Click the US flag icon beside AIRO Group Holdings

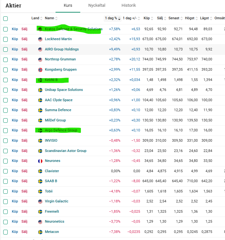(x=40, y=49)
